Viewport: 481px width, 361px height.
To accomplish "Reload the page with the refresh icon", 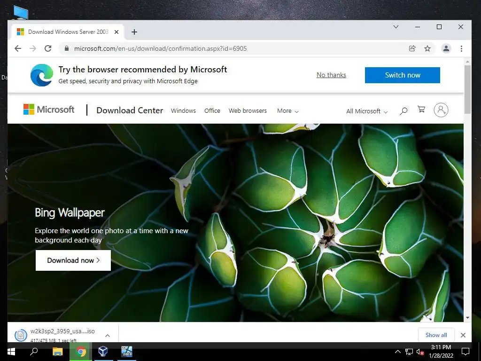I will [x=48, y=48].
